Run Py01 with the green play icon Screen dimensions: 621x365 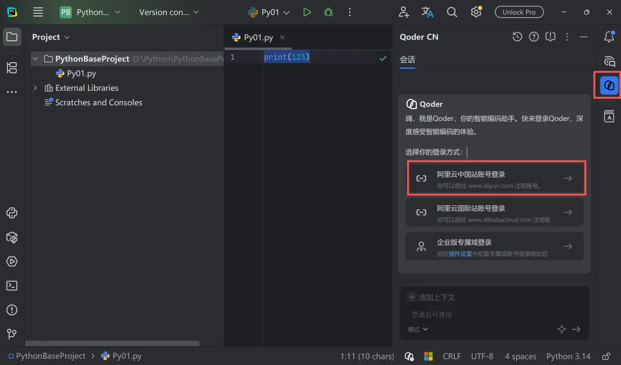307,12
